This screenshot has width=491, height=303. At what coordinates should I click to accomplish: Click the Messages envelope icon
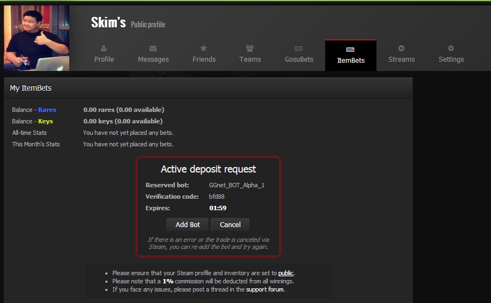pos(153,49)
